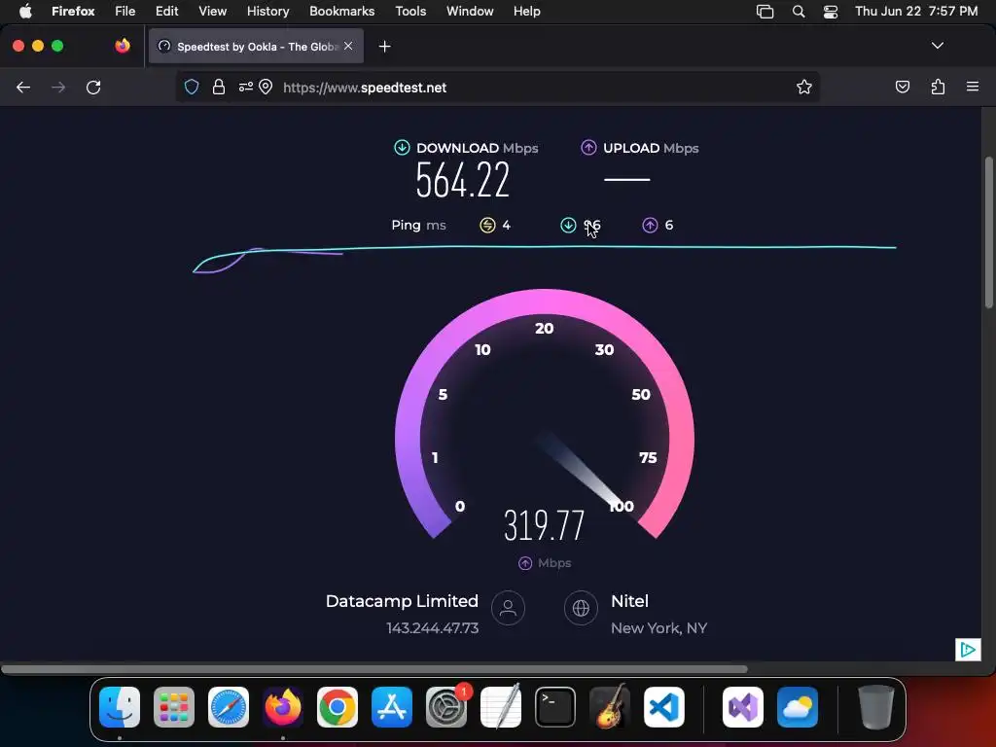Click the download latency icon
The height and width of the screenshot is (747, 996).
(568, 225)
